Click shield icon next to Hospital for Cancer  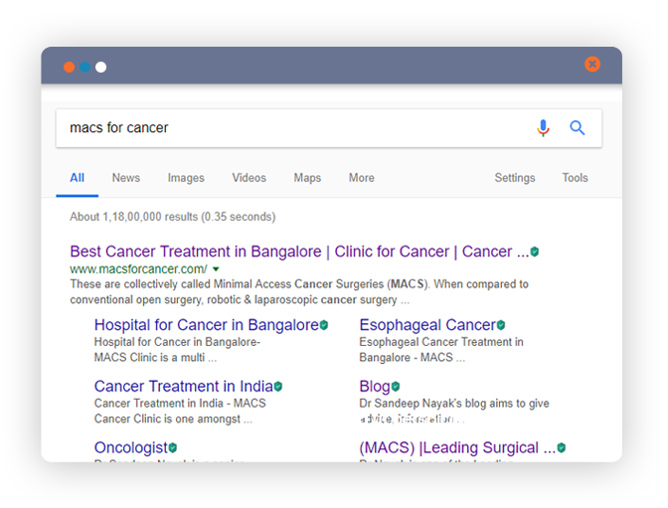point(324,325)
